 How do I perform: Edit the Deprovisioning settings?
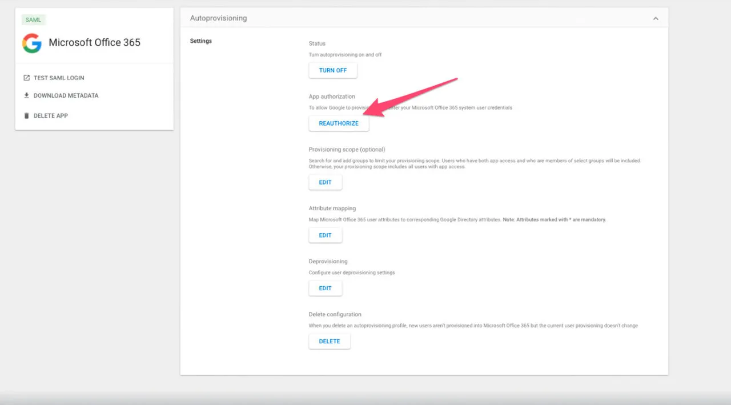click(325, 288)
